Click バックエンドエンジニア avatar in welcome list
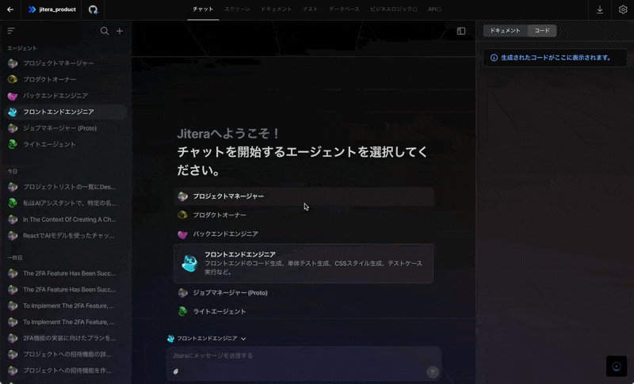 [x=183, y=234]
